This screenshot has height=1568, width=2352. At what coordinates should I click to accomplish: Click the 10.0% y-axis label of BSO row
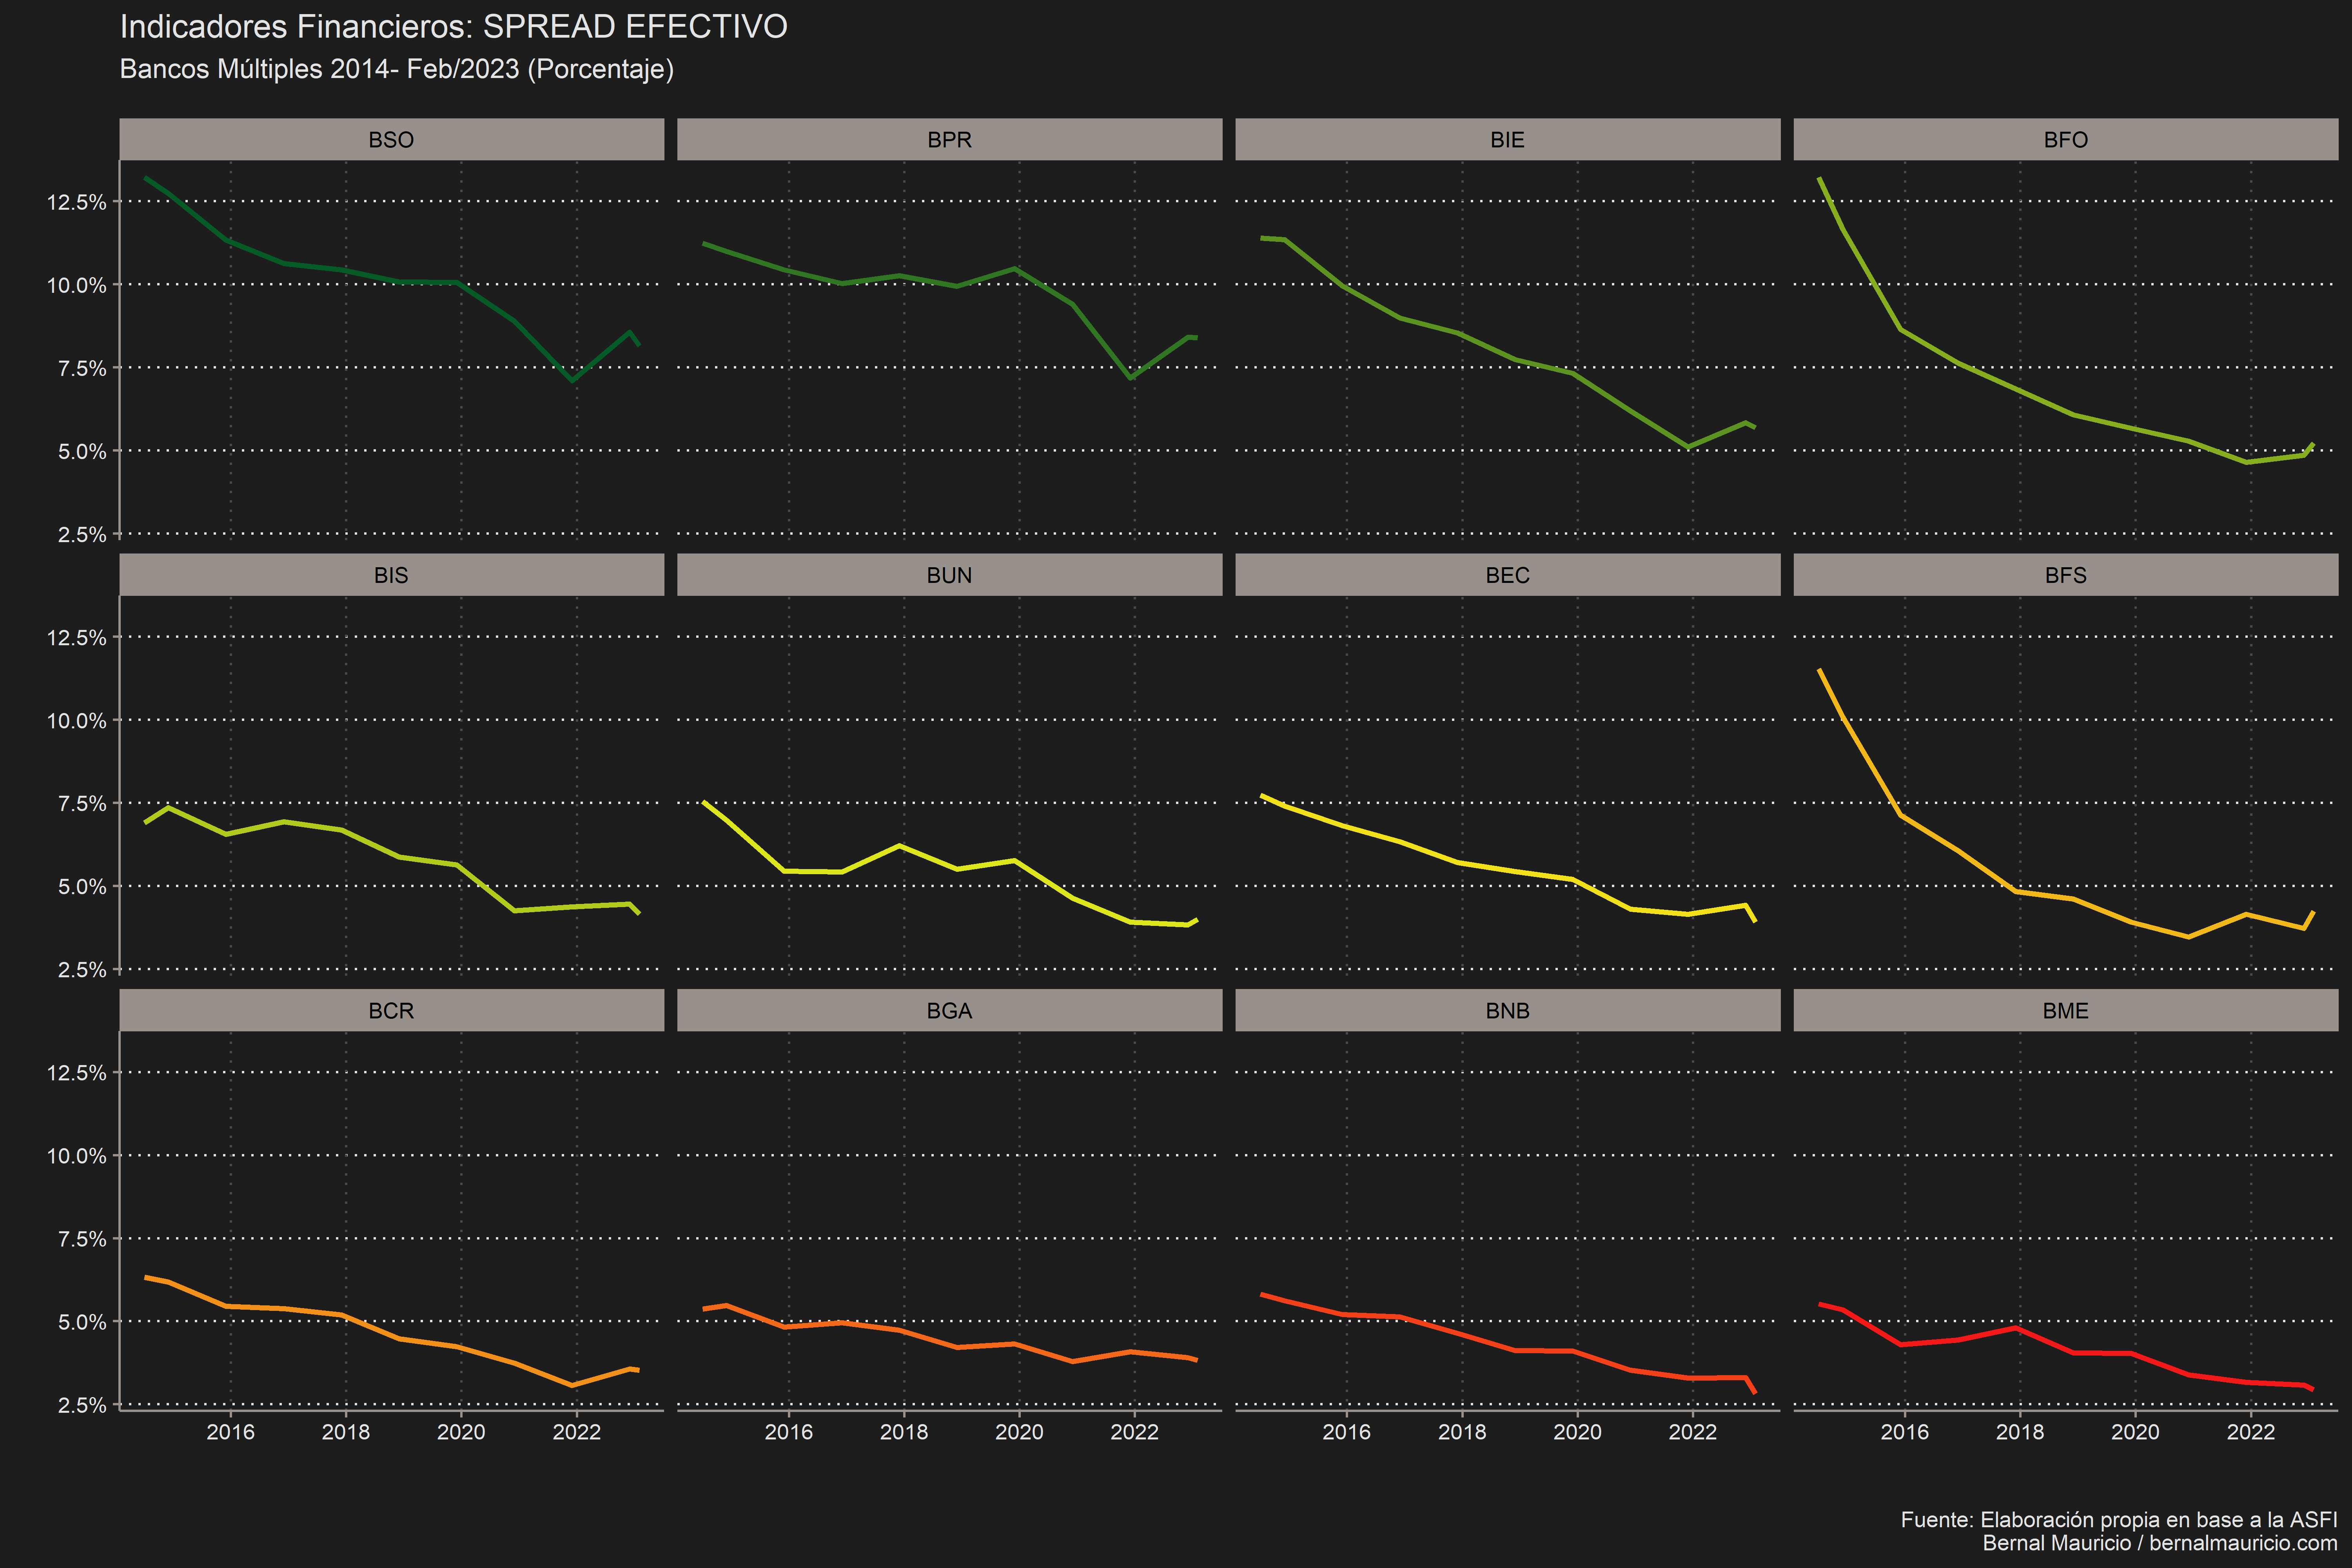76,285
